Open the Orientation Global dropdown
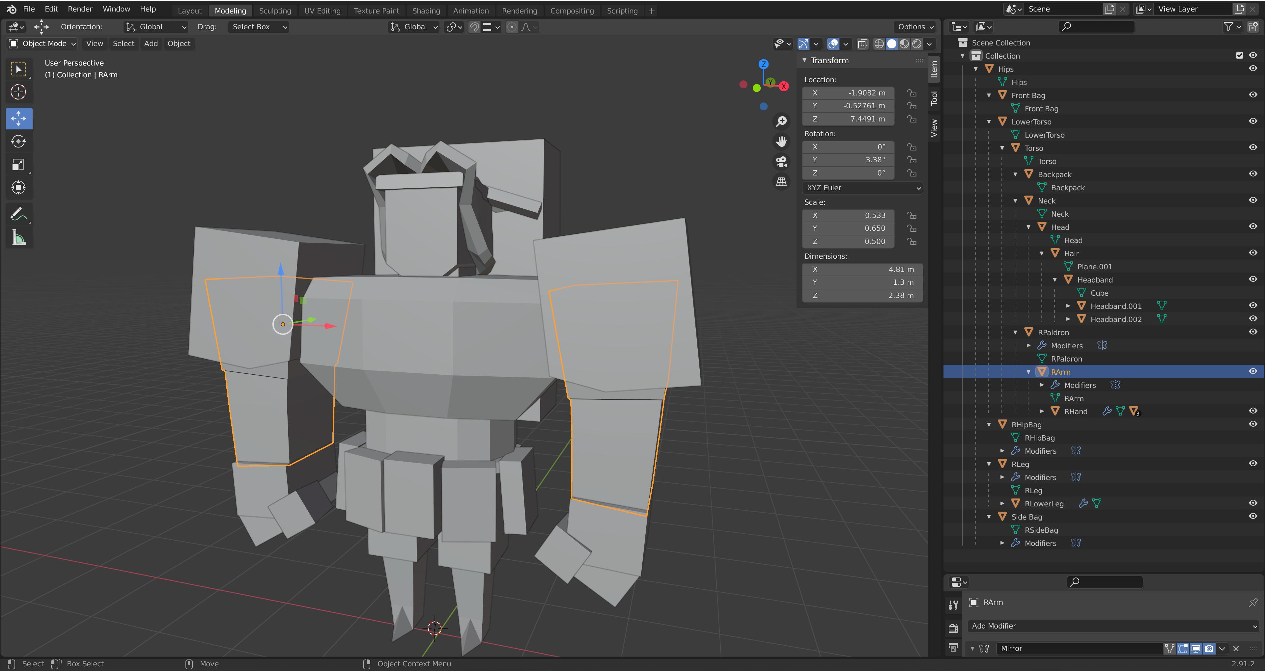Screen dimensions: 1265x671 [156, 27]
